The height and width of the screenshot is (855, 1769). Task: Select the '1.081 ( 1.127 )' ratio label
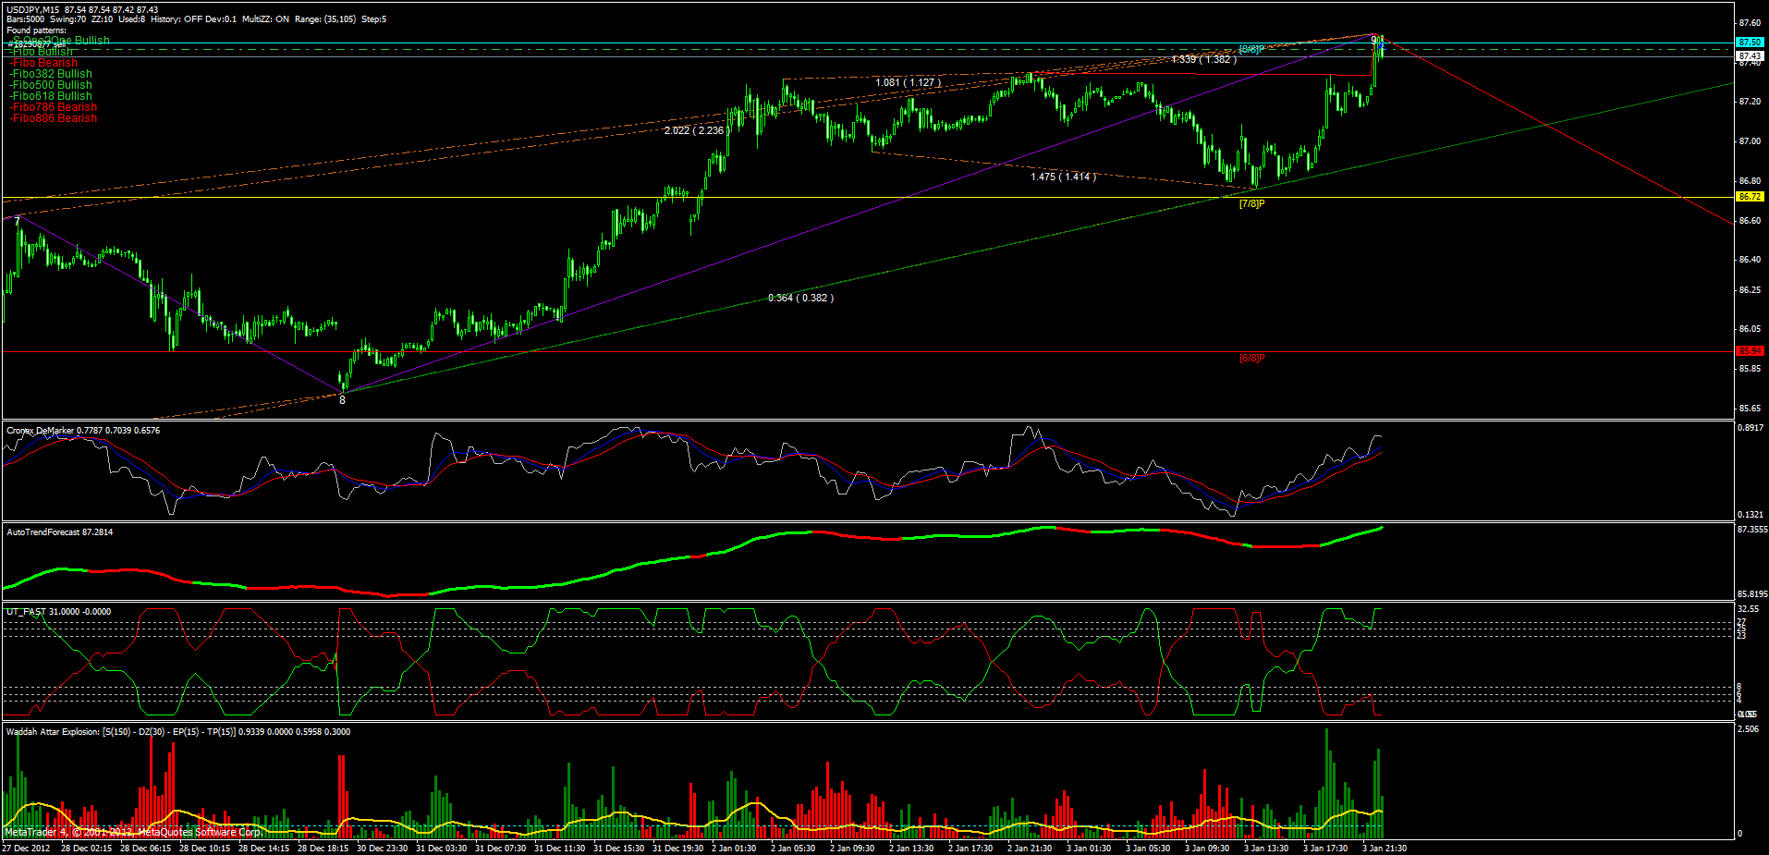(909, 83)
